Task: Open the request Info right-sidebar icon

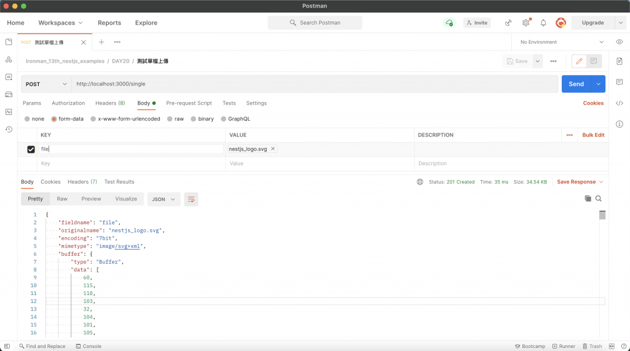Action: pyautogui.click(x=619, y=124)
